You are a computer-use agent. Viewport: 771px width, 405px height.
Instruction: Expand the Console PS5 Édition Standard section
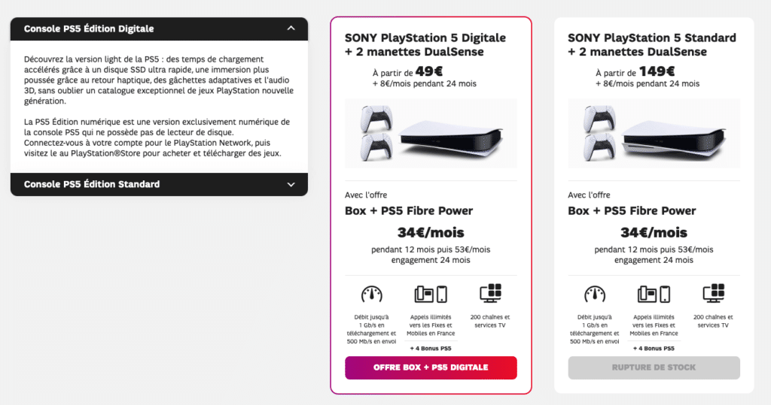159,185
